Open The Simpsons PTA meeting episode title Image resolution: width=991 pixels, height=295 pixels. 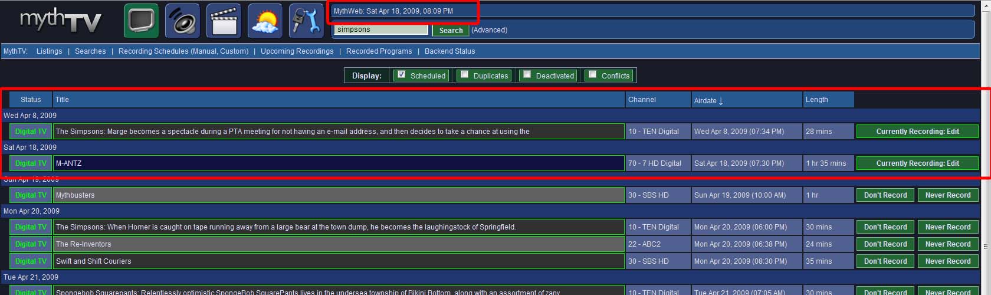coord(293,132)
